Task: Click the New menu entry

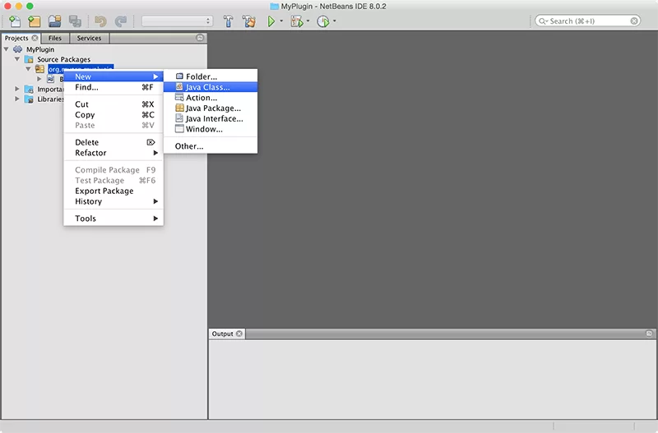Action: [114, 76]
